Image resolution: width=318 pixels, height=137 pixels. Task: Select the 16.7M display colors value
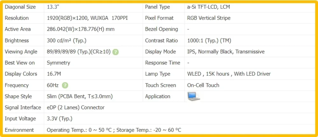pyautogui.click(x=54, y=74)
